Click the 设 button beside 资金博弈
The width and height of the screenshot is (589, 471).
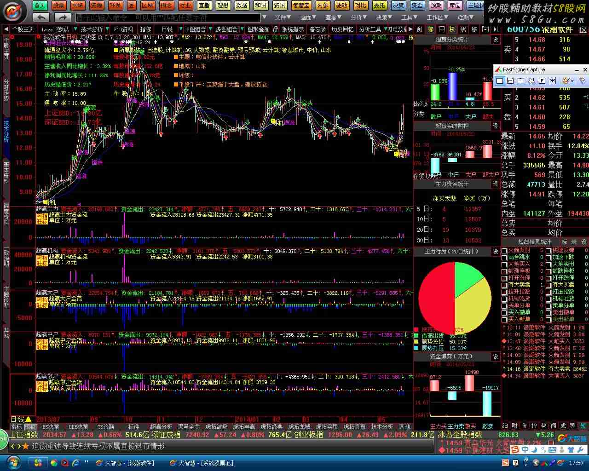tap(496, 356)
